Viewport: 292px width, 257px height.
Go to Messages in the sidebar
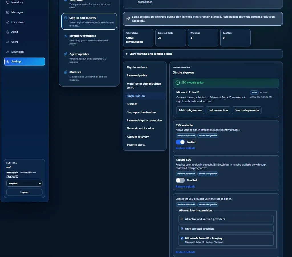tap(24, 12)
